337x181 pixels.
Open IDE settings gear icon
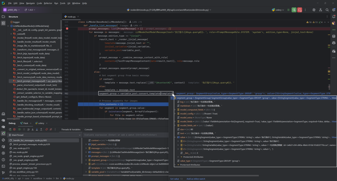(334, 10)
